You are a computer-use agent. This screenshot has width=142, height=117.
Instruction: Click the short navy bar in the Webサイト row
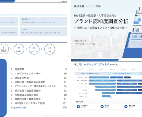click(127, 77)
